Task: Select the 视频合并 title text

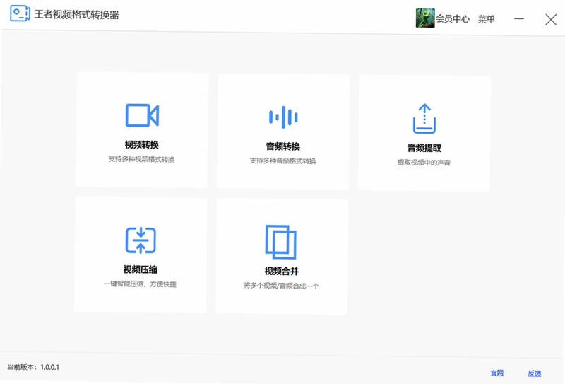Action: pos(282,271)
